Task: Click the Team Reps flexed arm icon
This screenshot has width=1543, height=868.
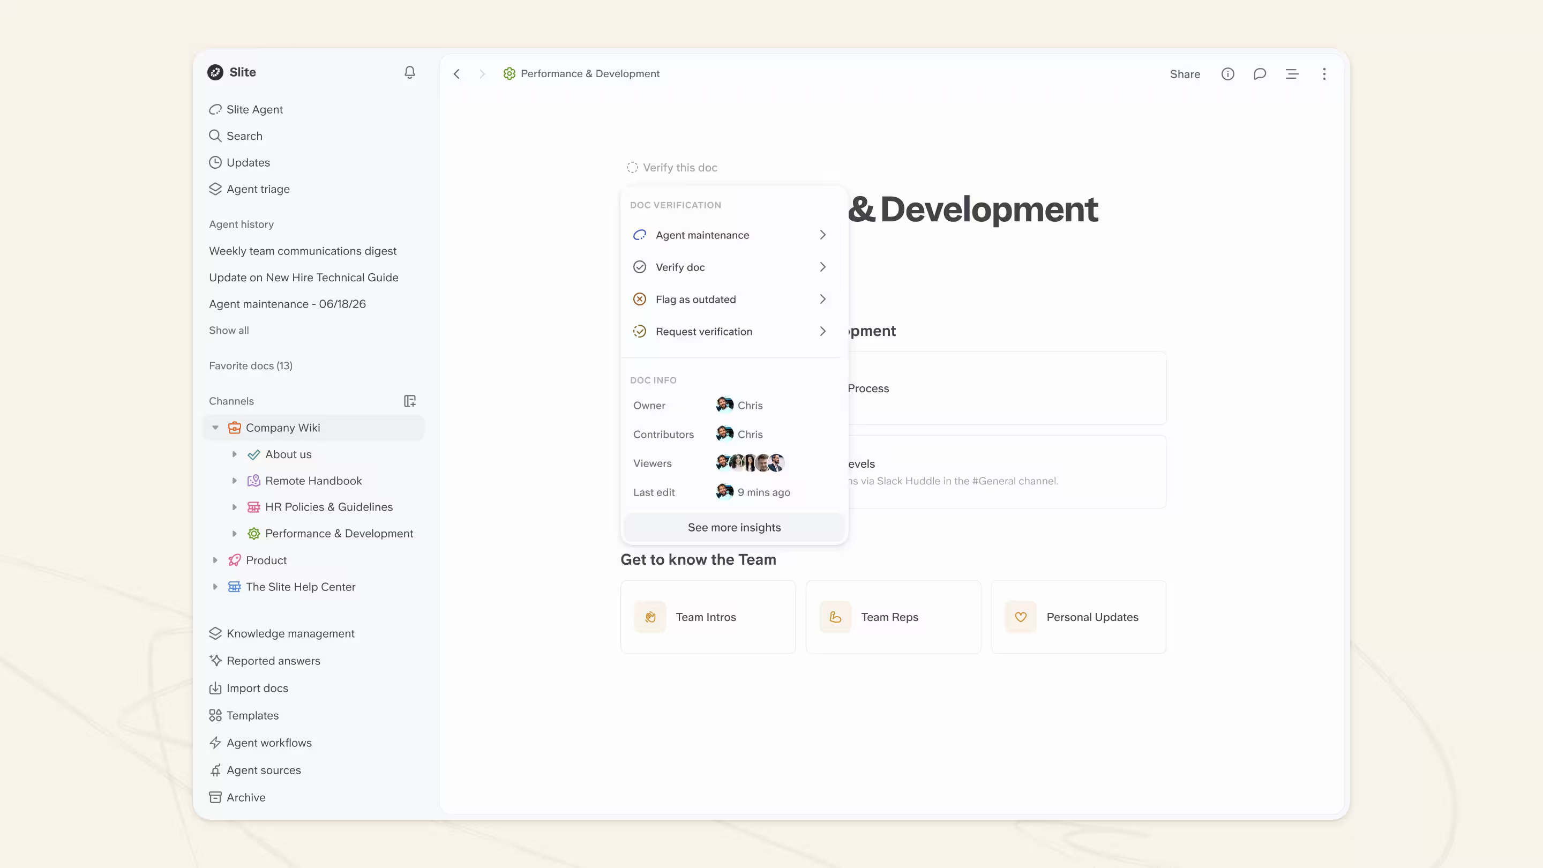Action: pos(836,617)
